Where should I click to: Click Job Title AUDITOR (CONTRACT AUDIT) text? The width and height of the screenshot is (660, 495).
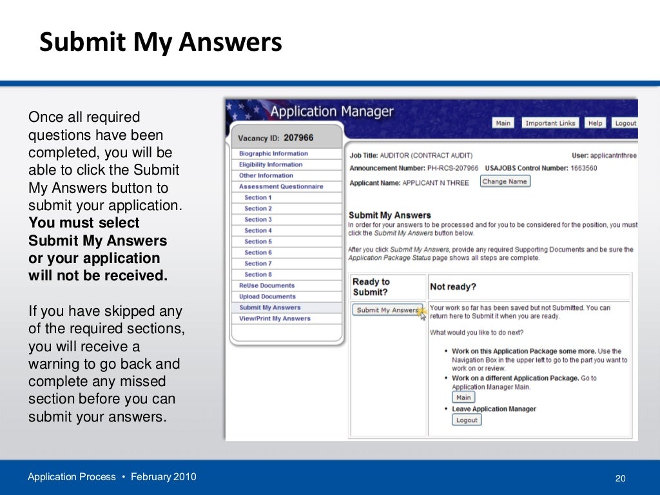pyautogui.click(x=411, y=155)
